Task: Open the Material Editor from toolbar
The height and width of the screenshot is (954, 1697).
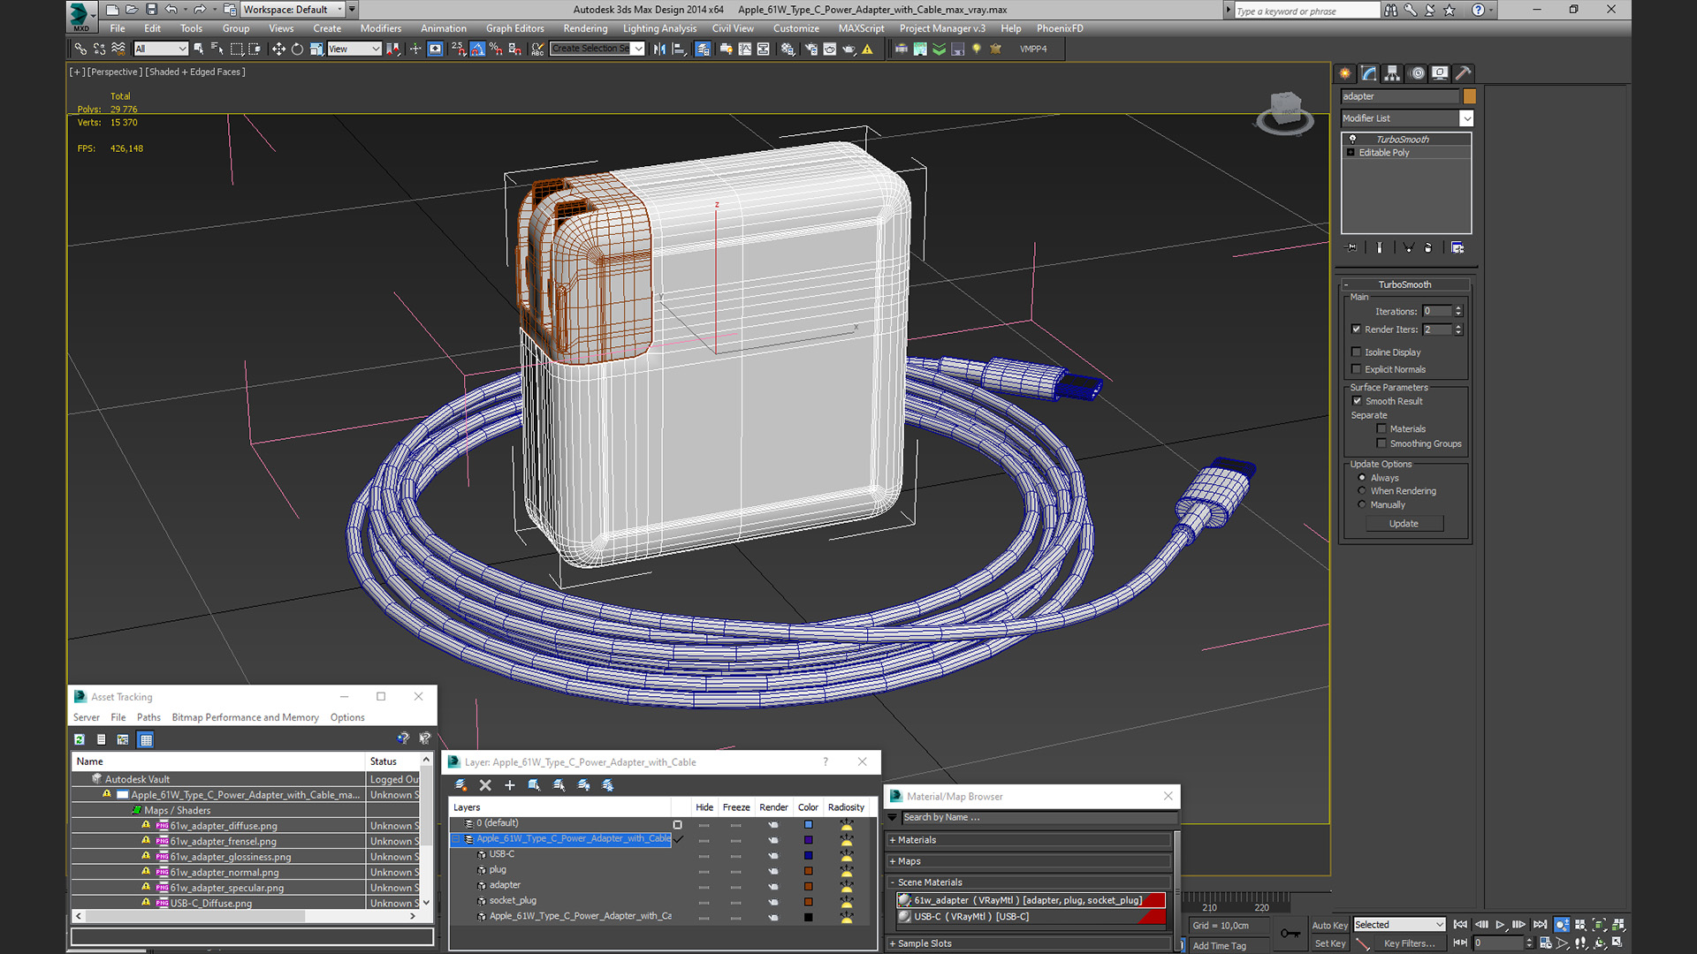Action: click(788, 49)
